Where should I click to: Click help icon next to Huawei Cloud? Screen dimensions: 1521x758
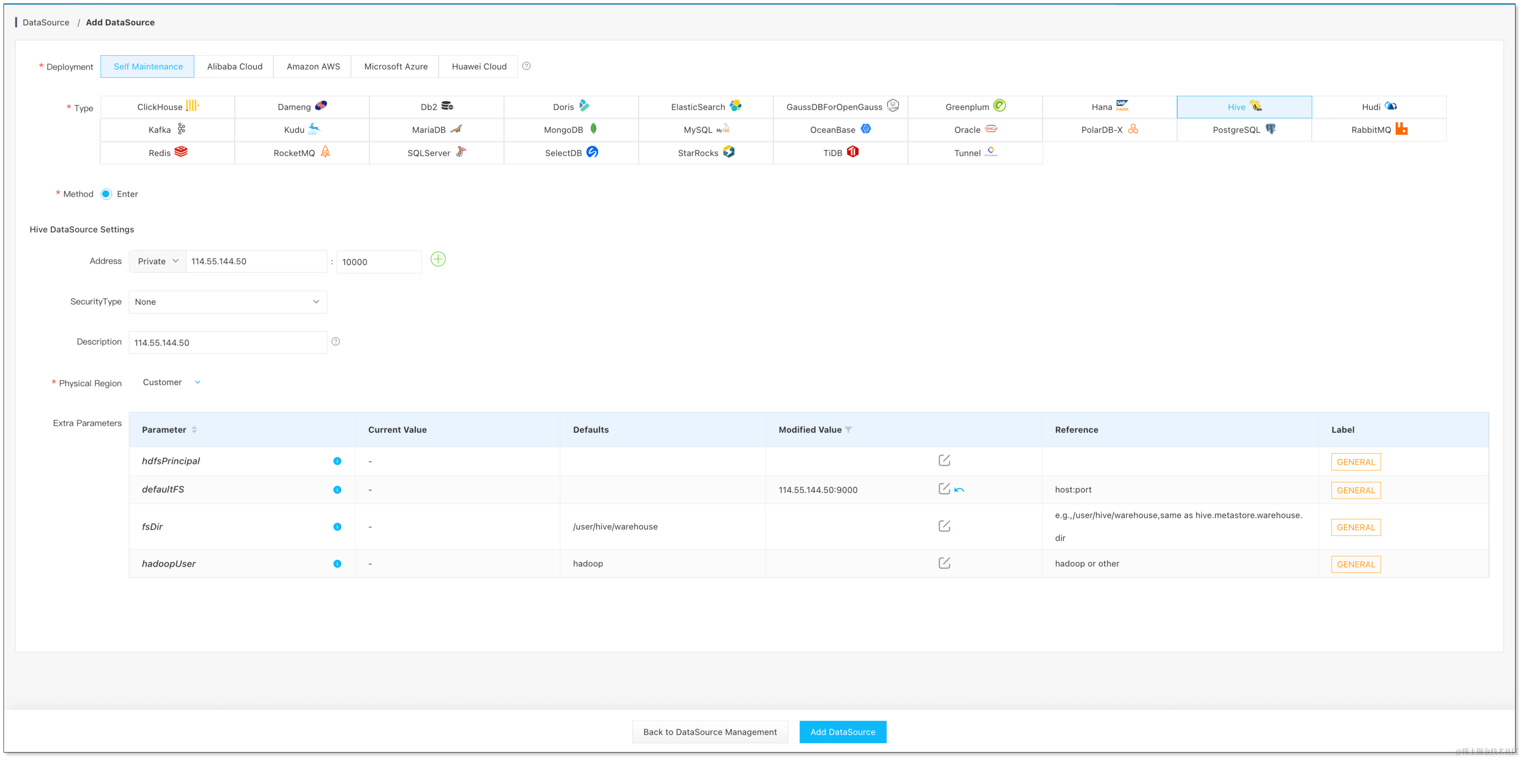[x=526, y=66]
